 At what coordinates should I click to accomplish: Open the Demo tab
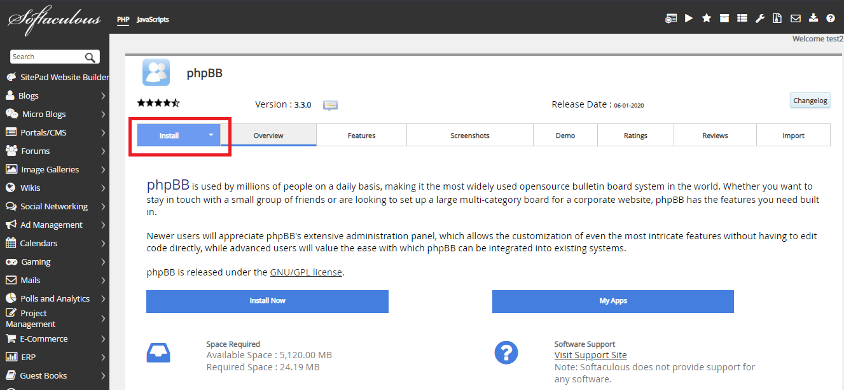(x=565, y=136)
